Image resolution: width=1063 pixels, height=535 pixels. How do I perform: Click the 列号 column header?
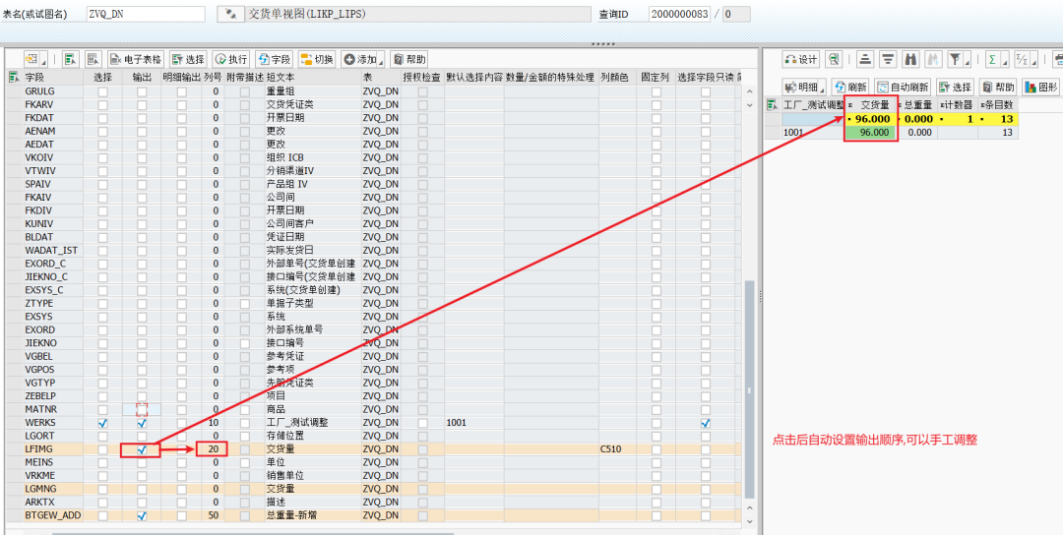[213, 78]
